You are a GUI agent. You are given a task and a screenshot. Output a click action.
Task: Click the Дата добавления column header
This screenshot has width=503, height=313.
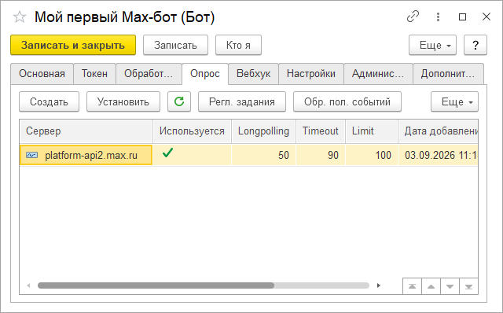(x=438, y=131)
